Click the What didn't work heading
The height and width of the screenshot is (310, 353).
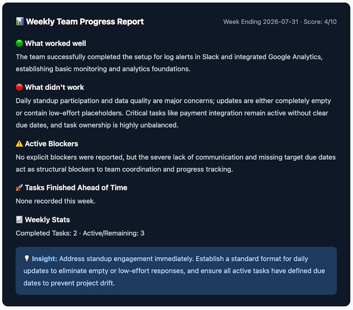54,88
